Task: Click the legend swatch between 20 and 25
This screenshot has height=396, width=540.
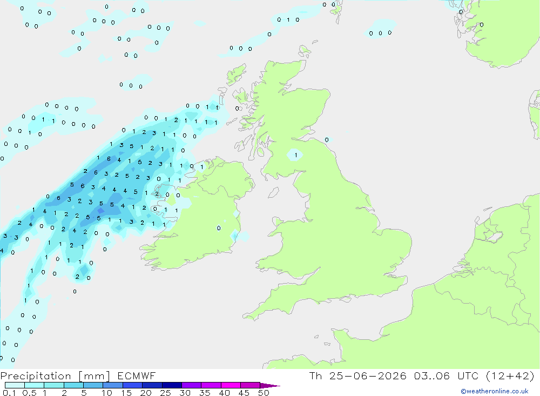Action: (152, 385)
